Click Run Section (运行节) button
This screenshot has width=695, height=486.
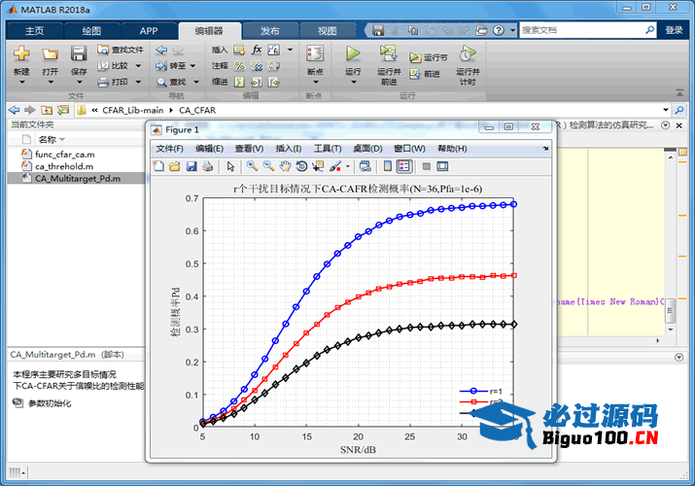428,57
